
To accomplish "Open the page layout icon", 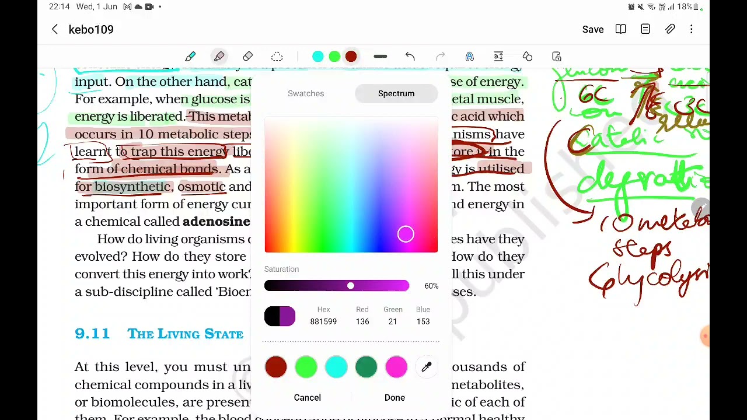I will pos(645,29).
